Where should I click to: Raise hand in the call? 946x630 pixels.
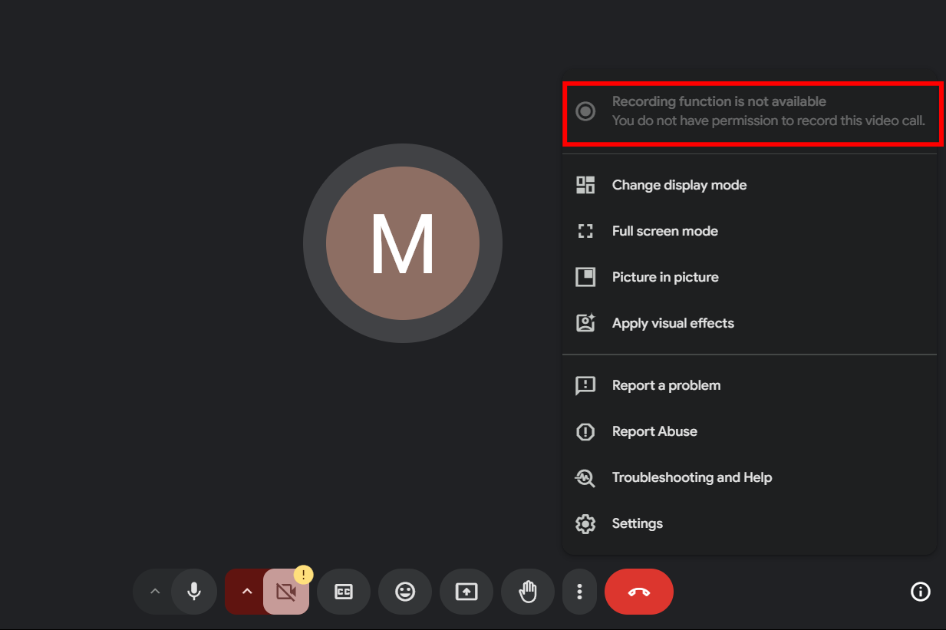[x=528, y=592]
